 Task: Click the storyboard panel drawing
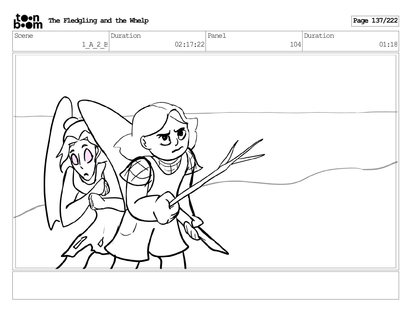click(x=205, y=161)
